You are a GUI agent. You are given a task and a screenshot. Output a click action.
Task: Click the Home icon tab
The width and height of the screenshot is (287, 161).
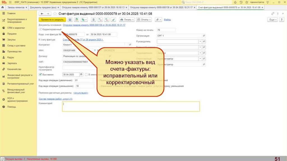click(3, 8)
